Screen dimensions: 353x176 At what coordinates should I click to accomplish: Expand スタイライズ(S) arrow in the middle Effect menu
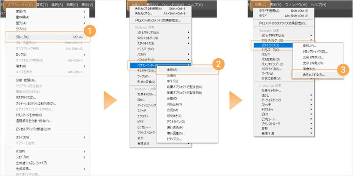pos(188,43)
